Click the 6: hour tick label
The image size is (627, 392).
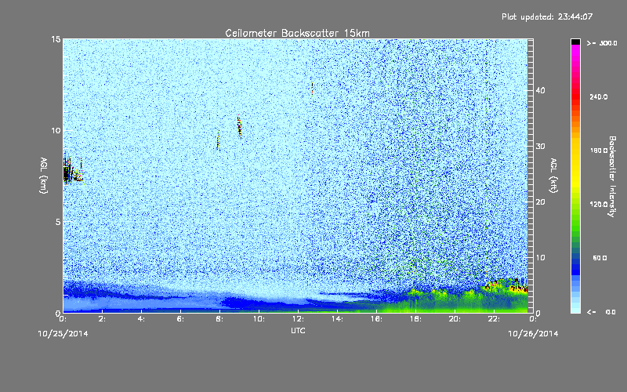(x=180, y=319)
